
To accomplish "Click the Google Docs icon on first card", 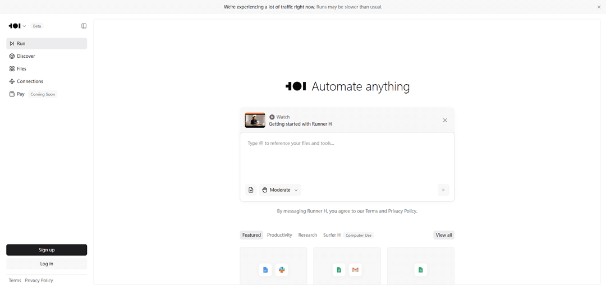I will [265, 270].
